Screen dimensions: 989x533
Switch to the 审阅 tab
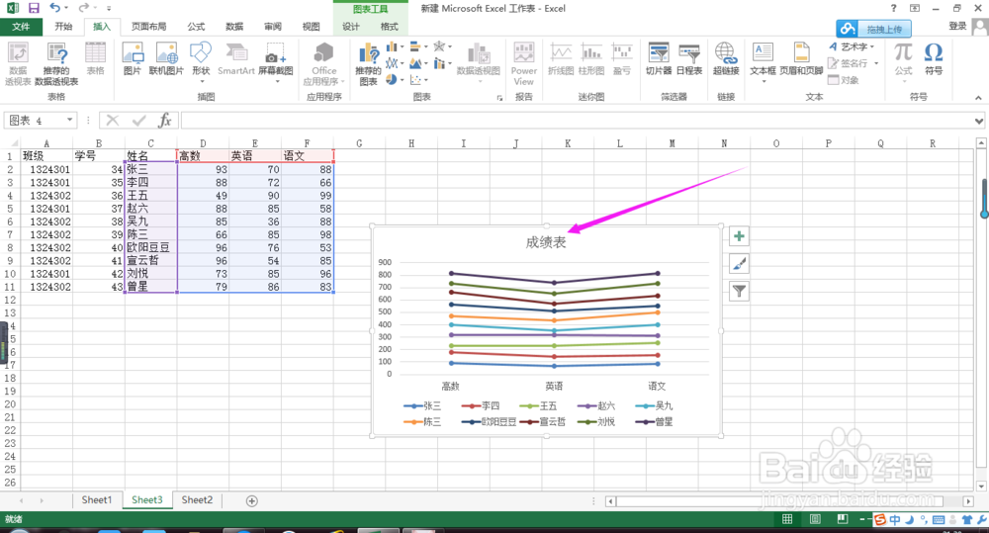(273, 27)
